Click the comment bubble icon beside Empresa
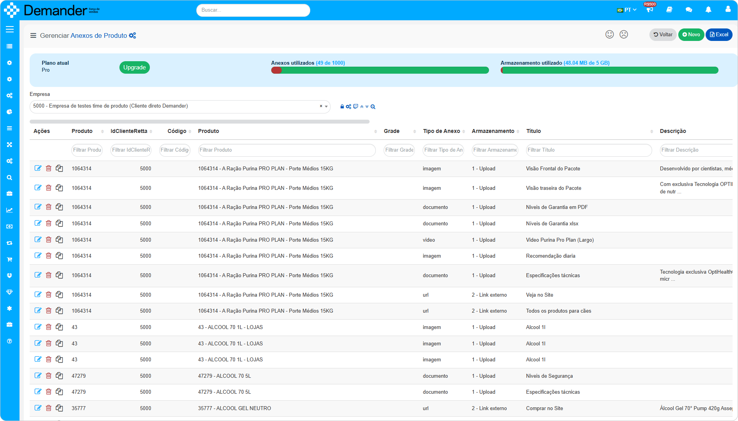 coord(356,106)
